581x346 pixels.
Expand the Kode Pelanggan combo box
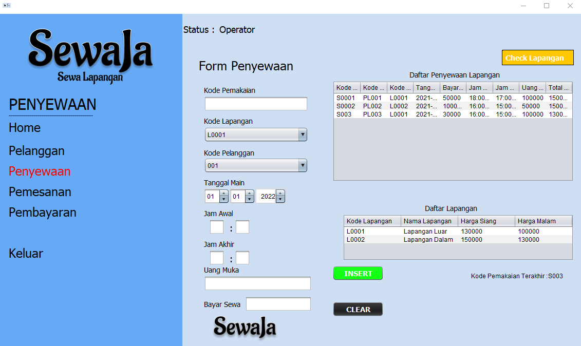(303, 166)
